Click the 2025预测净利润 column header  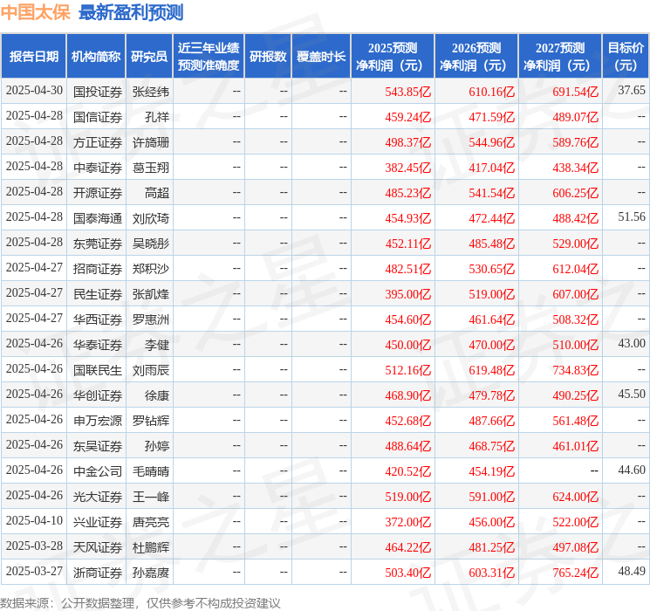393,56
